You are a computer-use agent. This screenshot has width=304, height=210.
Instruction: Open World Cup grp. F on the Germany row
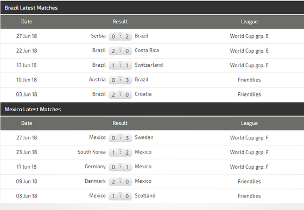pyautogui.click(x=249, y=167)
